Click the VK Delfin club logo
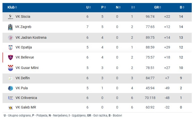Image resolution: width=195 pixels, height=119 pixels. click(10, 78)
